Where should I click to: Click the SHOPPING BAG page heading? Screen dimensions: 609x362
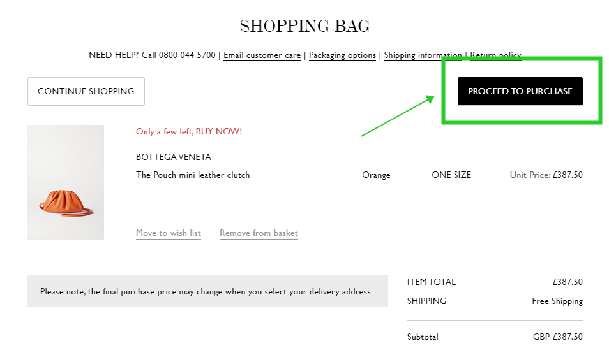[x=305, y=26]
